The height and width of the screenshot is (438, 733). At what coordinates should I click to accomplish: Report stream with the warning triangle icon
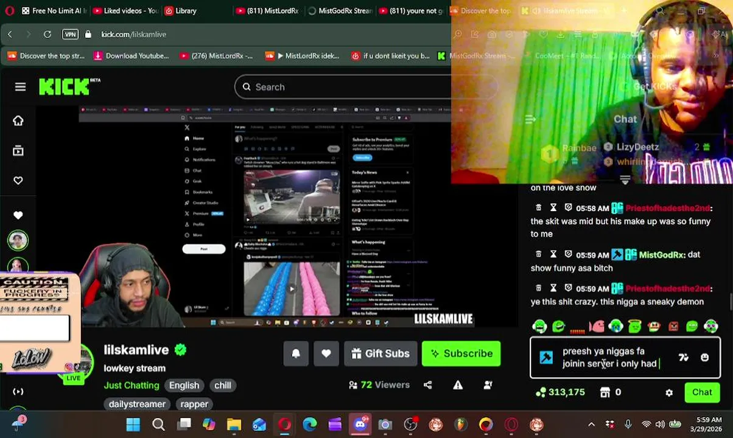(x=458, y=385)
